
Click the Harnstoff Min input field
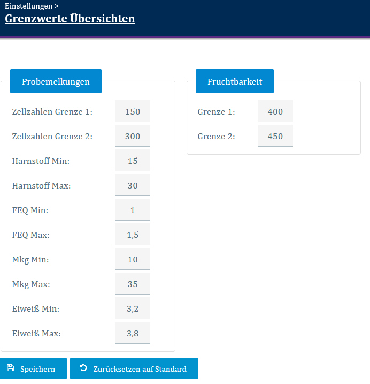[x=132, y=161]
